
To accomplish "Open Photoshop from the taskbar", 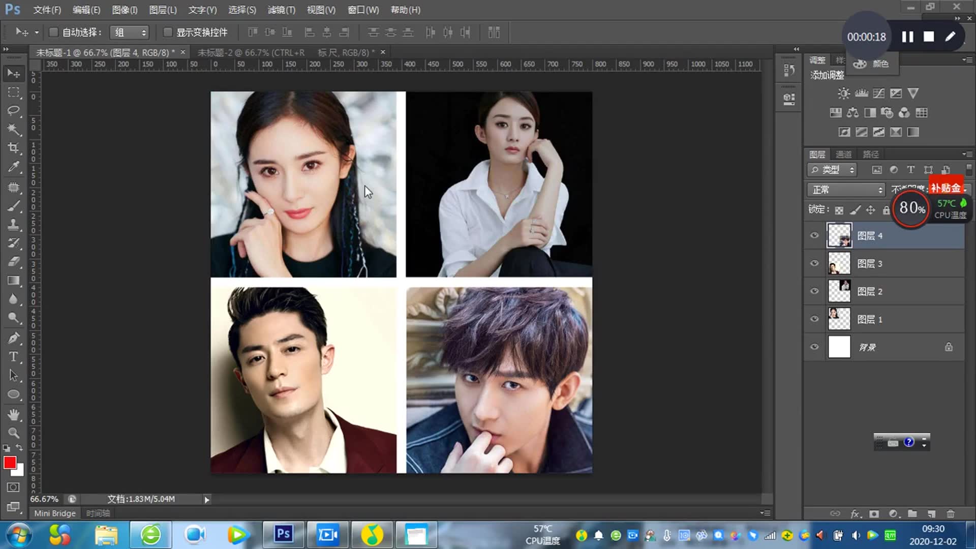I will click(284, 534).
